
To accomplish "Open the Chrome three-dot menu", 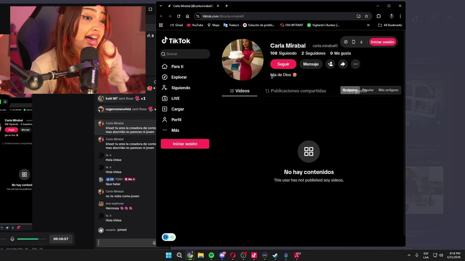I will pyautogui.click(x=400, y=16).
